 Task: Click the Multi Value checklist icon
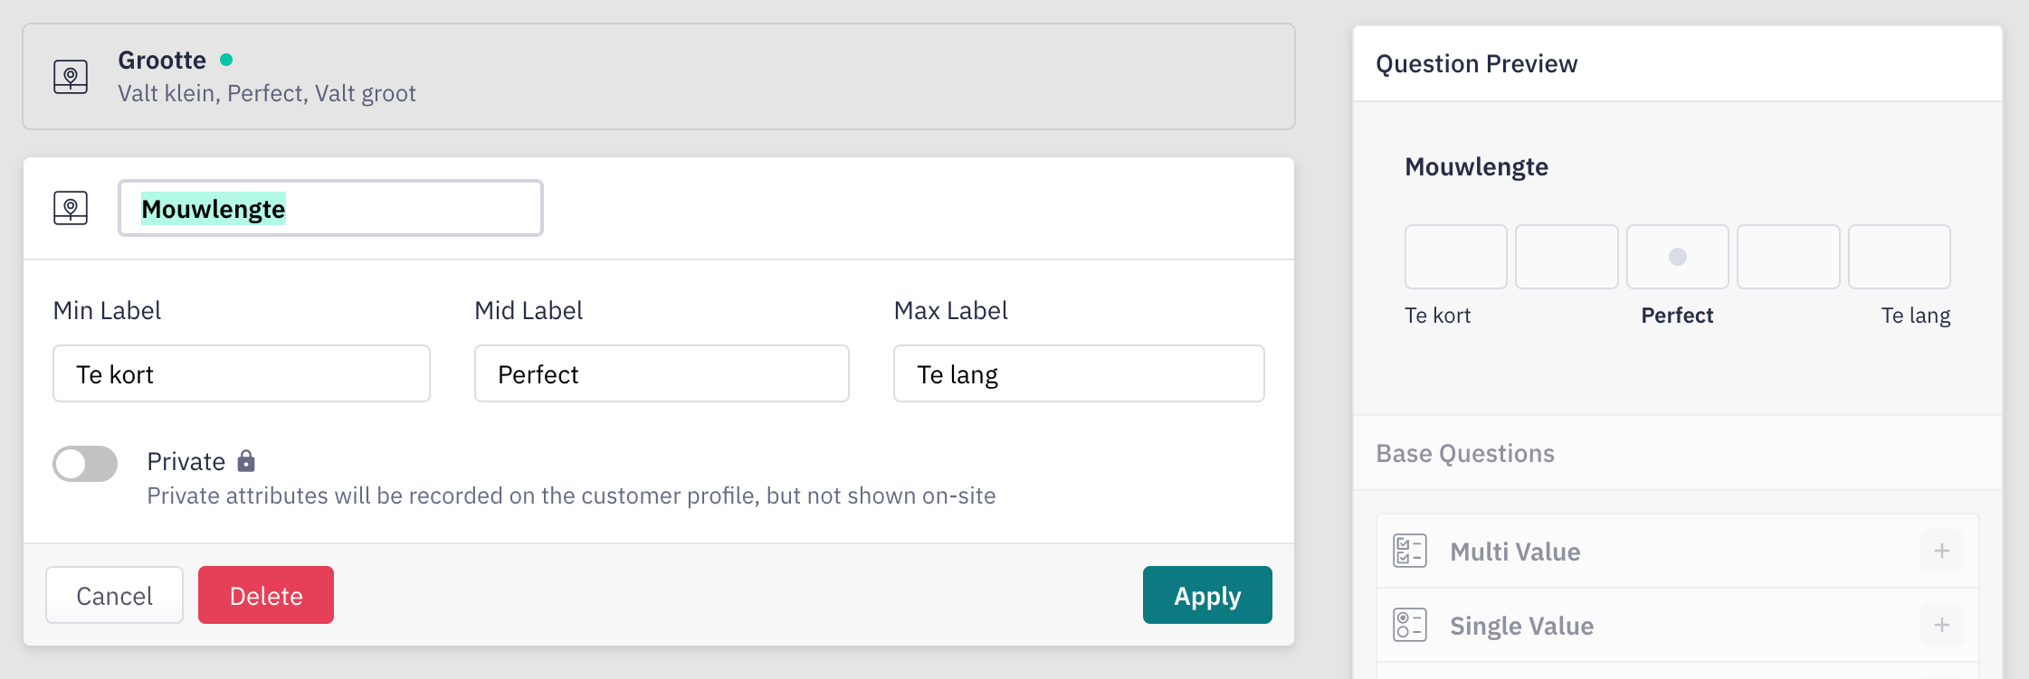tap(1410, 551)
